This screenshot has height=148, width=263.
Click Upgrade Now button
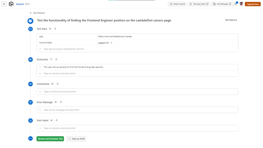(253, 4)
